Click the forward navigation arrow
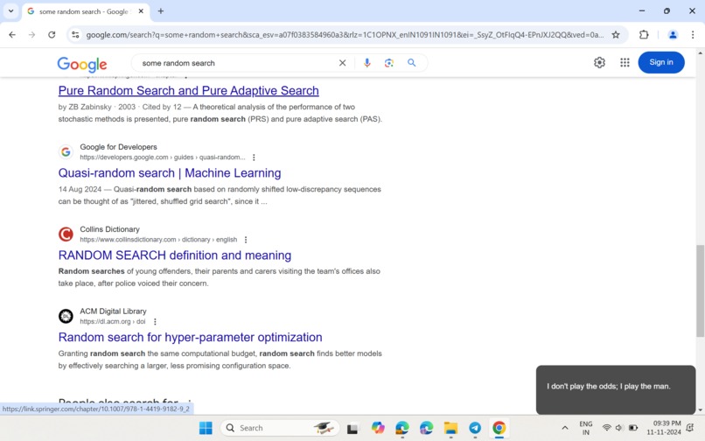Screen dimensions: 705x441 [x=31, y=35]
